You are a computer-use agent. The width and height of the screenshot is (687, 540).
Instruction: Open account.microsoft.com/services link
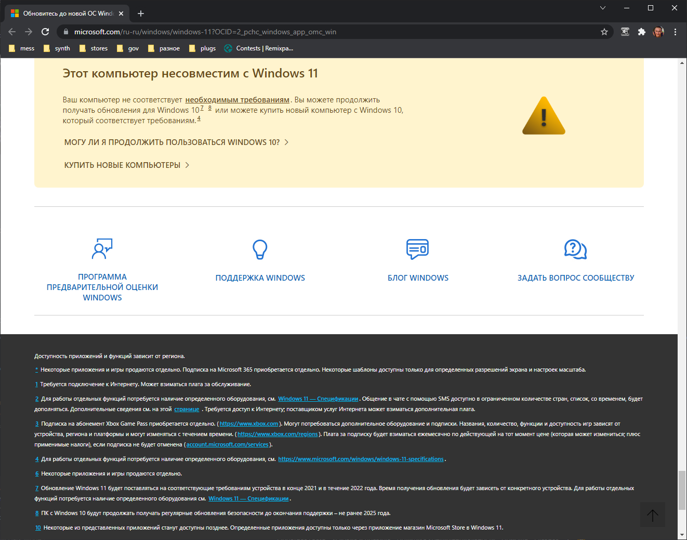pos(228,445)
